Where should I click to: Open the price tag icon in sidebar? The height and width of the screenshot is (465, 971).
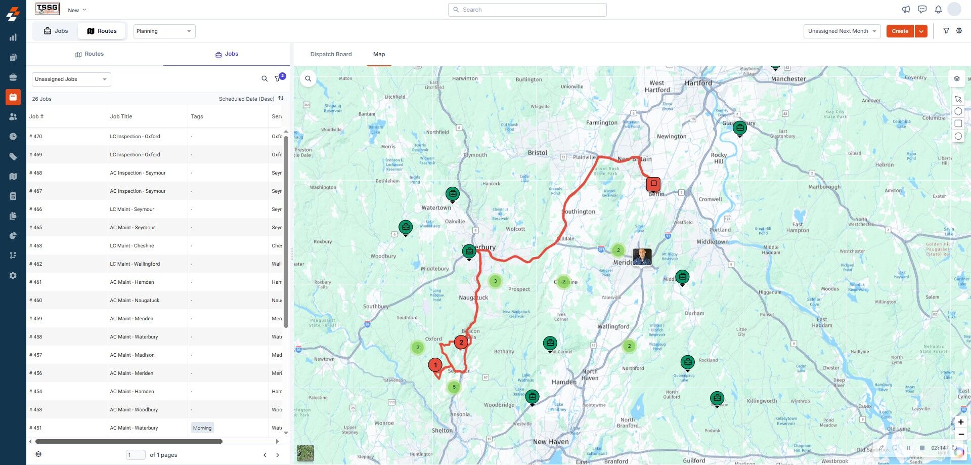click(13, 156)
